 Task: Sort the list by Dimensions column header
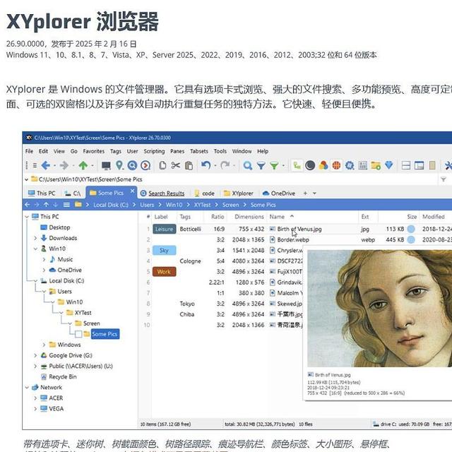tap(249, 217)
